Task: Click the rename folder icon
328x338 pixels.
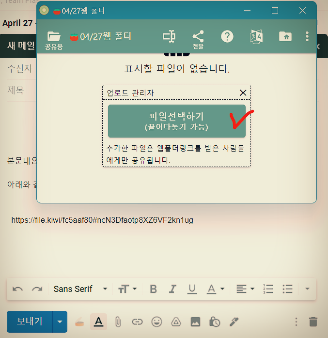Action: [169, 36]
